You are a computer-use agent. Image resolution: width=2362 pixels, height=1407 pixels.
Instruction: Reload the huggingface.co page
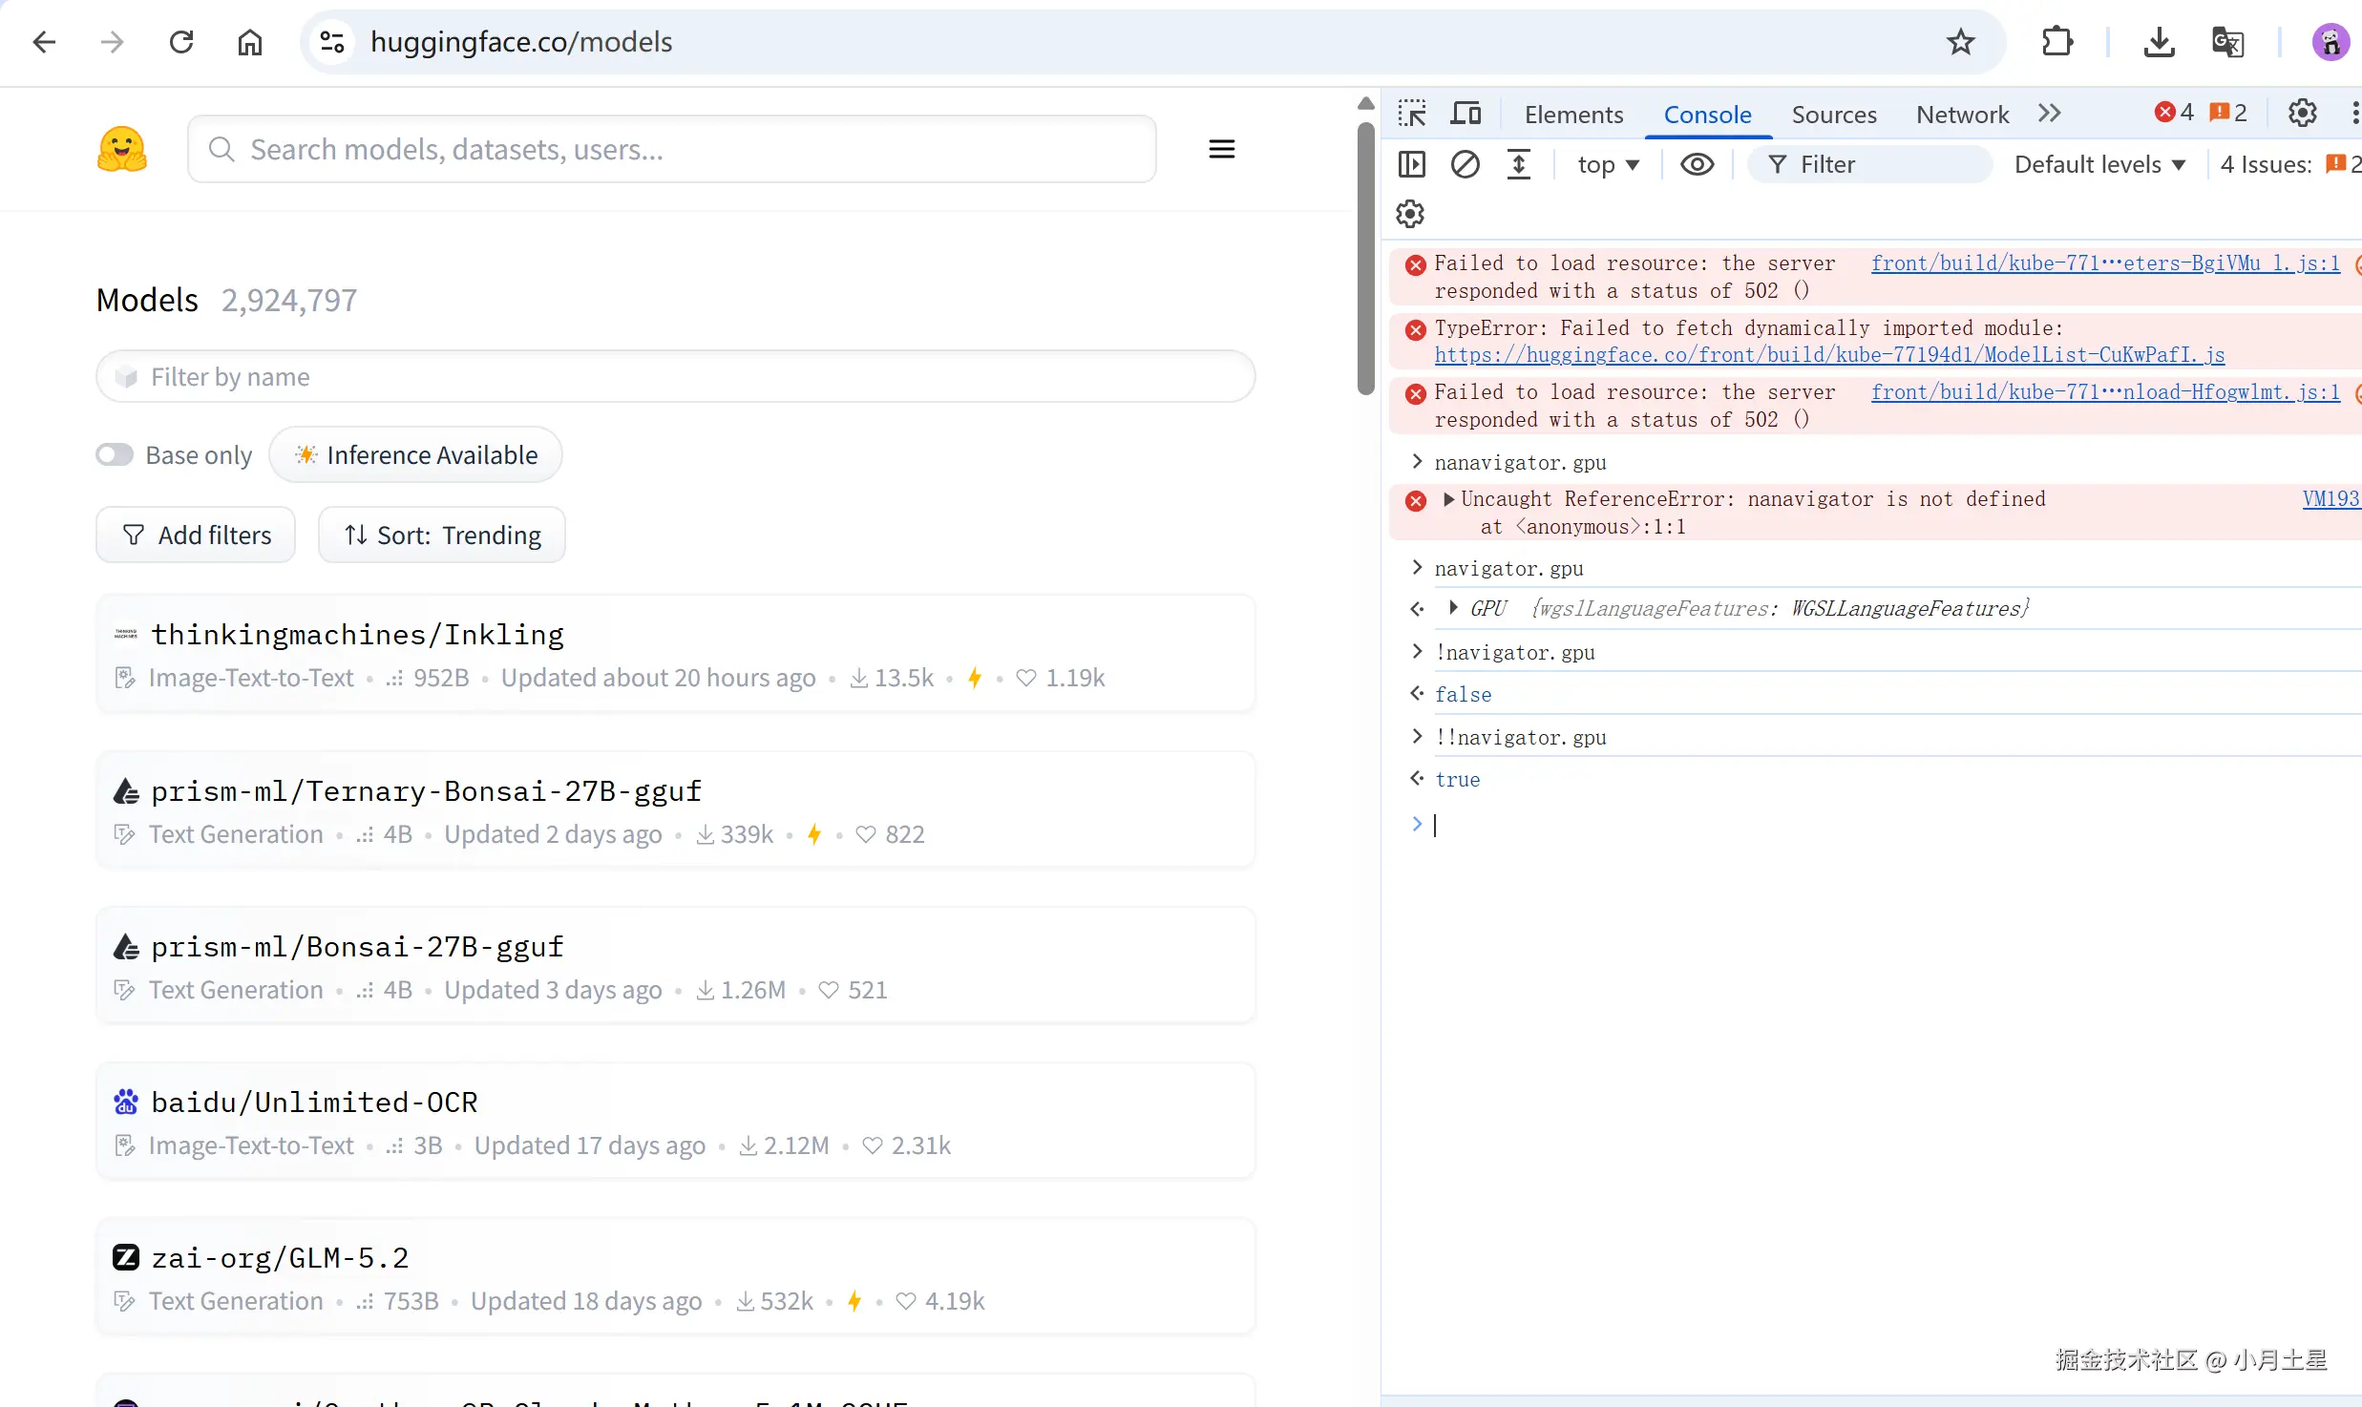181,42
